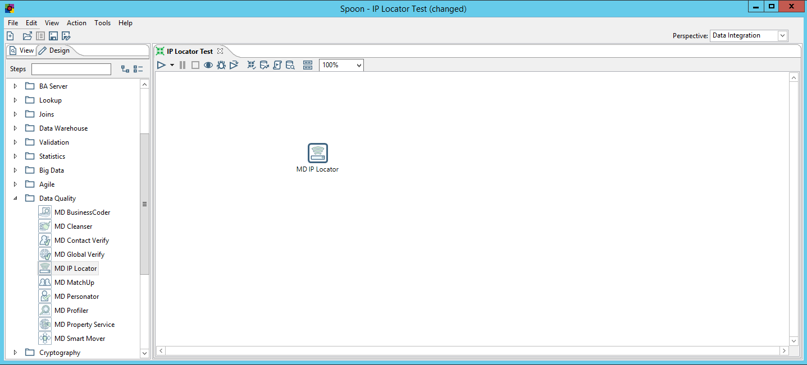Select MD IP Locator step on canvas

point(317,153)
